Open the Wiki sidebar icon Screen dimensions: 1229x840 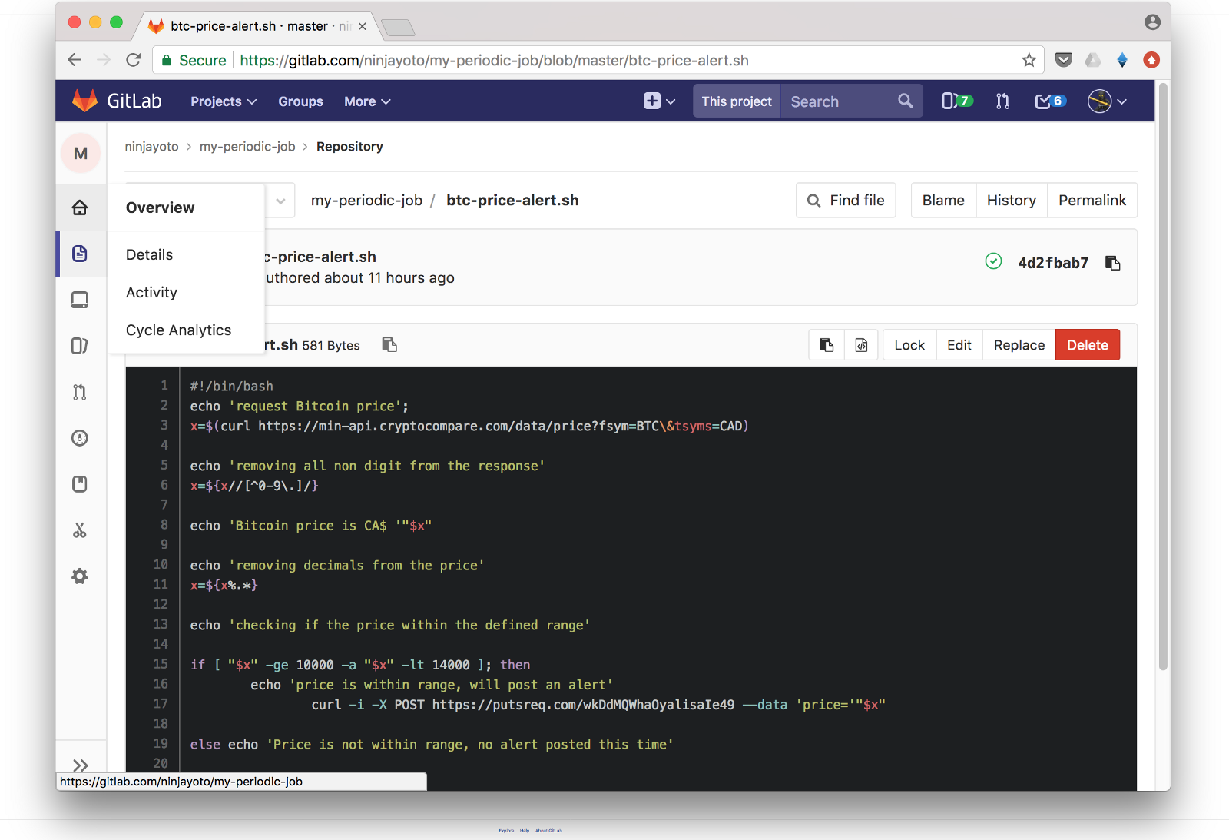pyautogui.click(x=80, y=484)
